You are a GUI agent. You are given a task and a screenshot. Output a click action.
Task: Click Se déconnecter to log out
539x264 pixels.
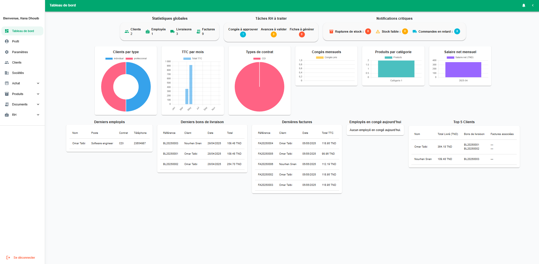[24, 258]
